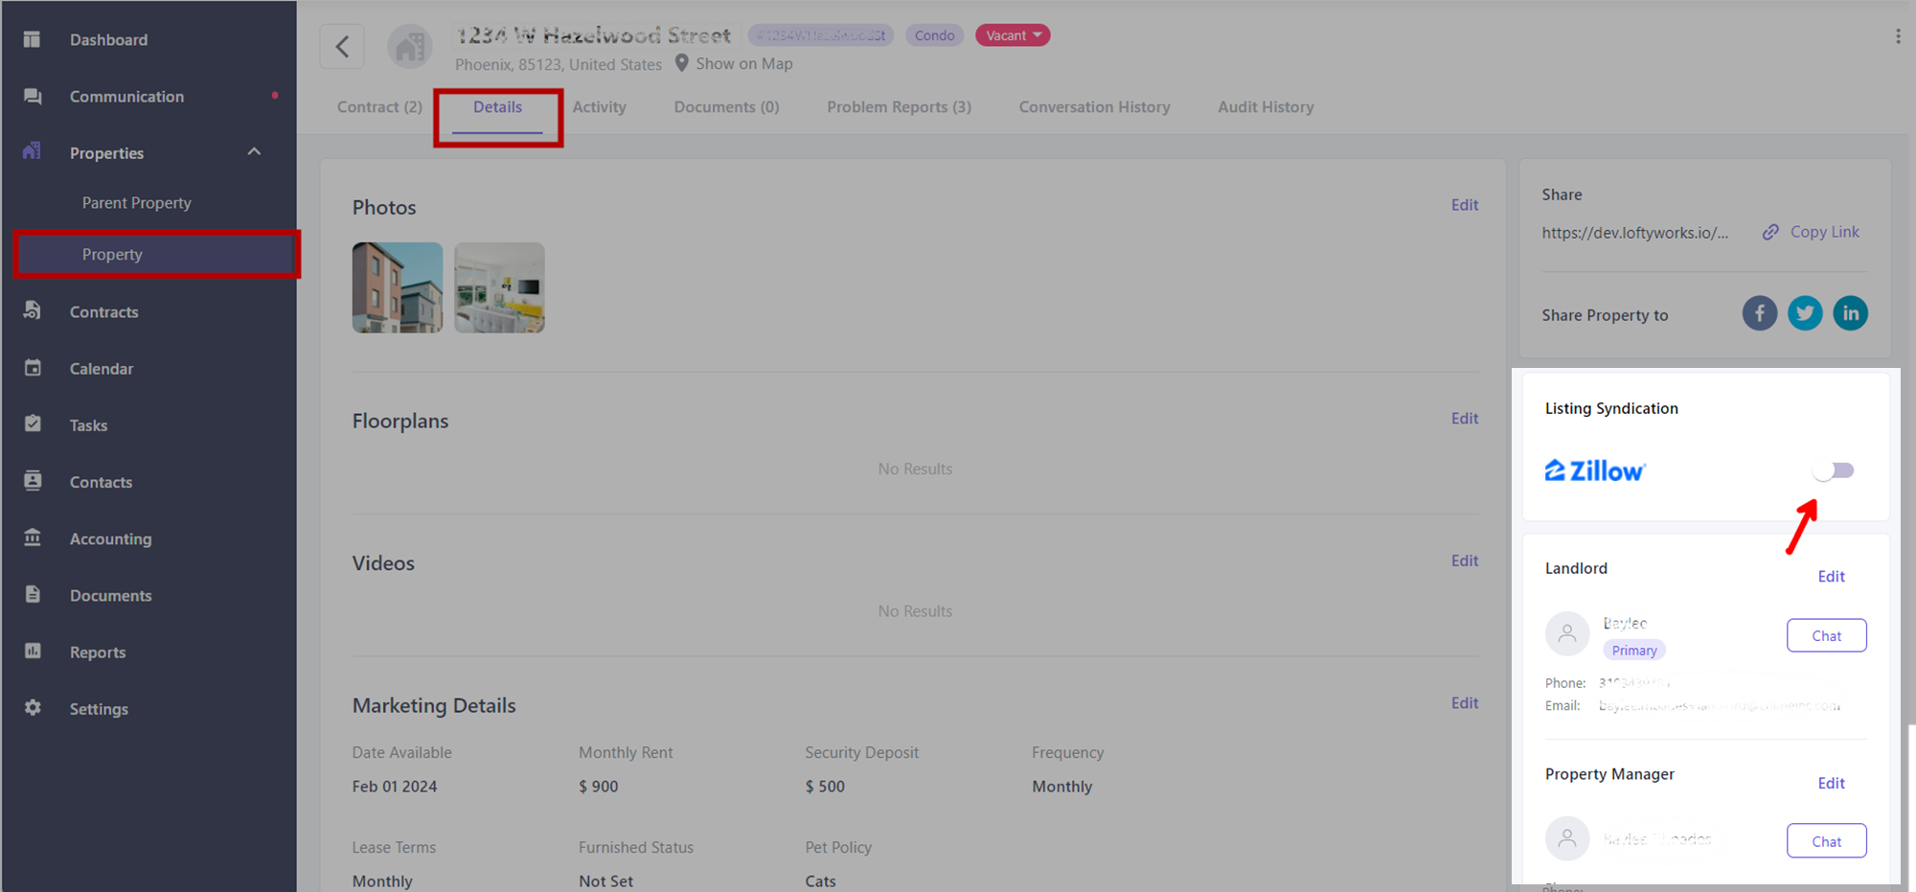Share the property to Twitter
1916x892 pixels.
coord(1805,312)
